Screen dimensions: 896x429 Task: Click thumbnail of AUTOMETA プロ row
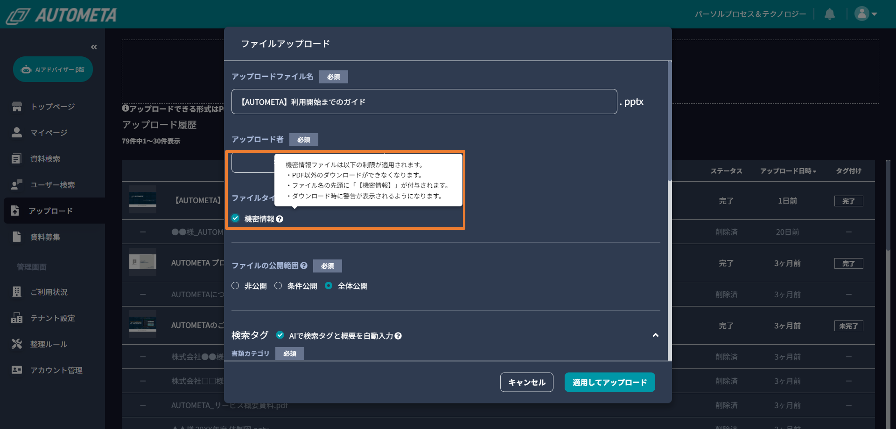(x=143, y=262)
